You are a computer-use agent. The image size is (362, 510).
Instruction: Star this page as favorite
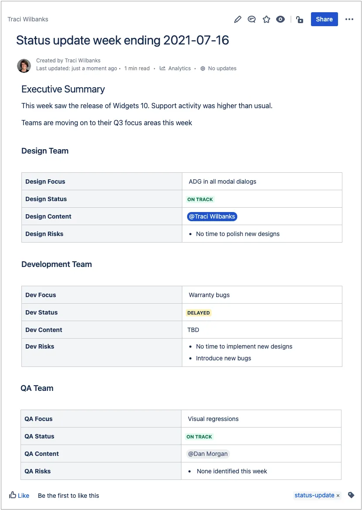point(266,19)
